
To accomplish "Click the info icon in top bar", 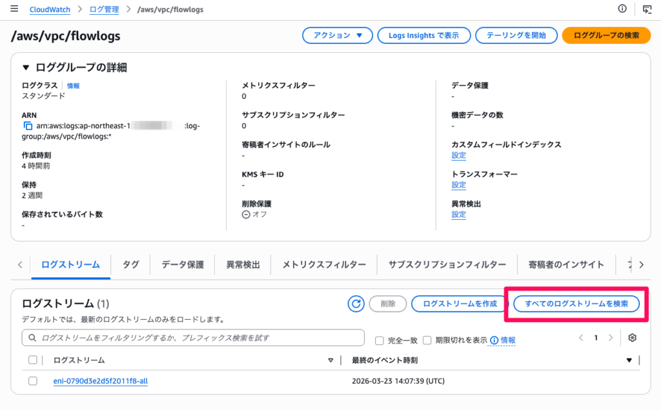I will coord(622,9).
